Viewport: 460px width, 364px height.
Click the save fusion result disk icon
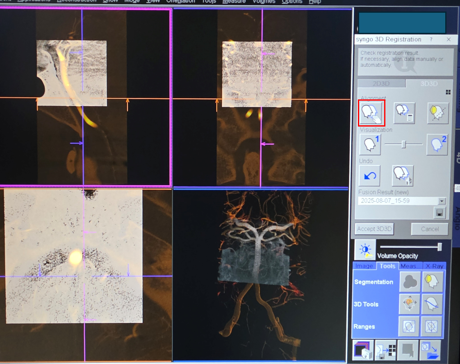point(440,213)
